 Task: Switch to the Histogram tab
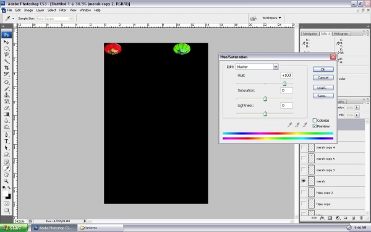pyautogui.click(x=341, y=33)
